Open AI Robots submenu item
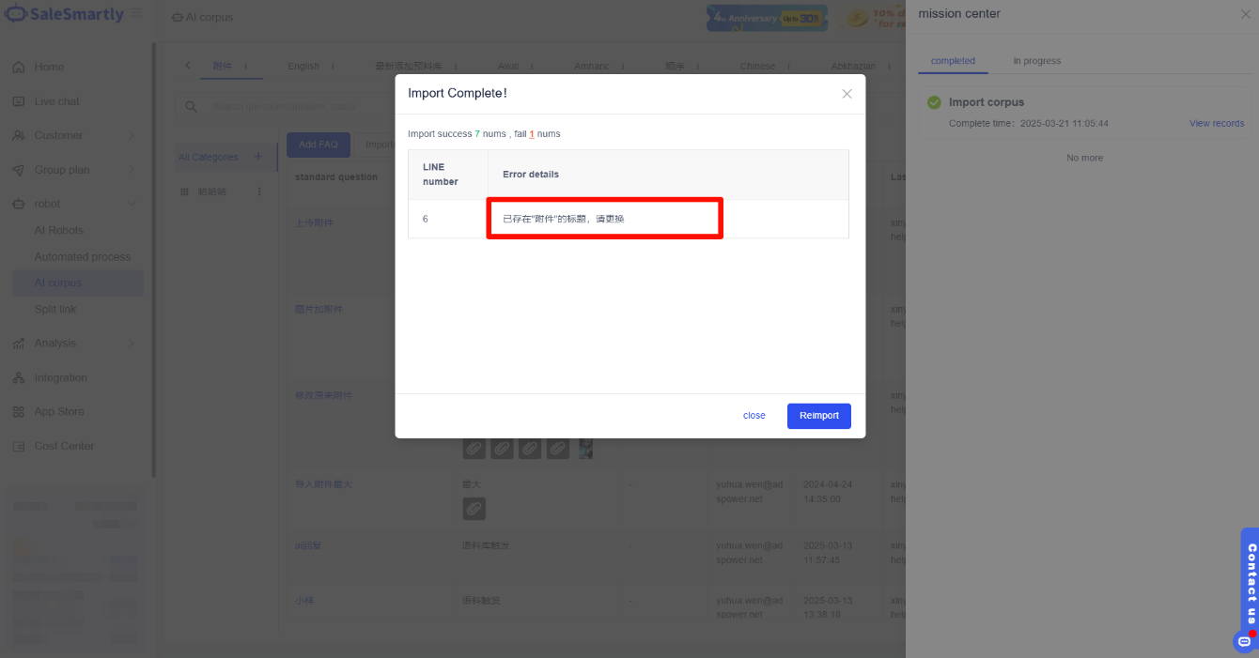 click(59, 230)
